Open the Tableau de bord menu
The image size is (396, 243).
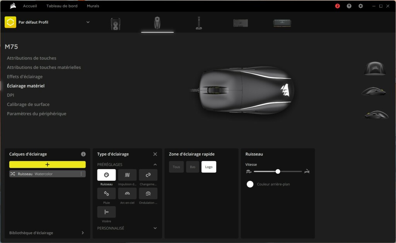[61, 6]
